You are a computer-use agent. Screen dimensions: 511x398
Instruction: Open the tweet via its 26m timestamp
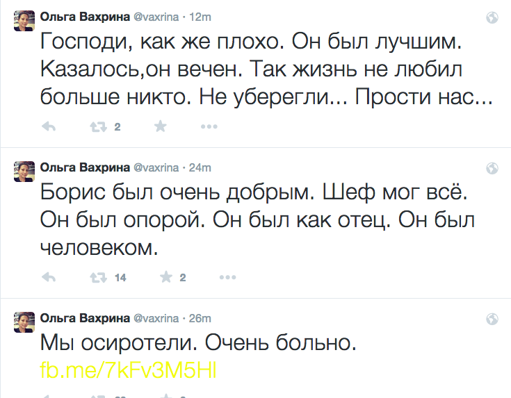(201, 318)
